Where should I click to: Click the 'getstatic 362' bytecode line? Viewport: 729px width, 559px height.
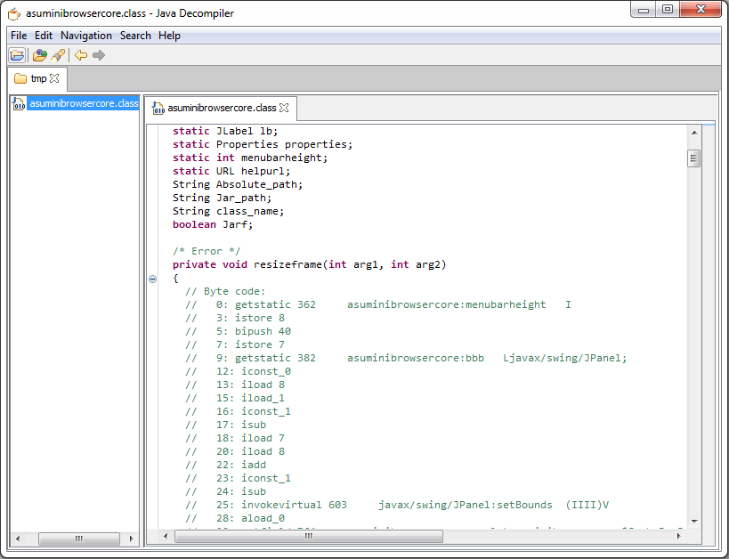tap(378, 304)
